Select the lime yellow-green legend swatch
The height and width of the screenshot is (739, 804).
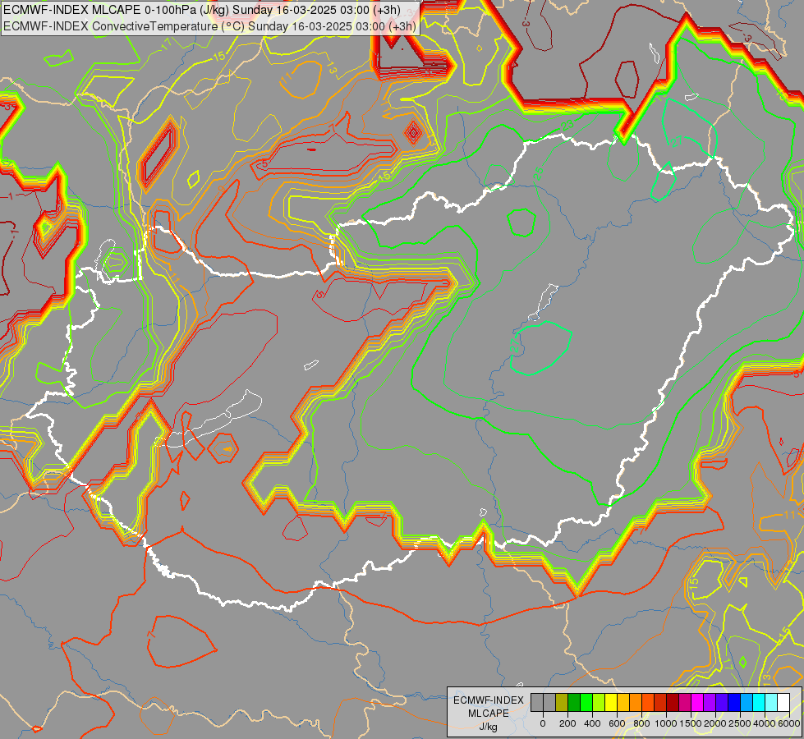pyautogui.click(x=599, y=702)
